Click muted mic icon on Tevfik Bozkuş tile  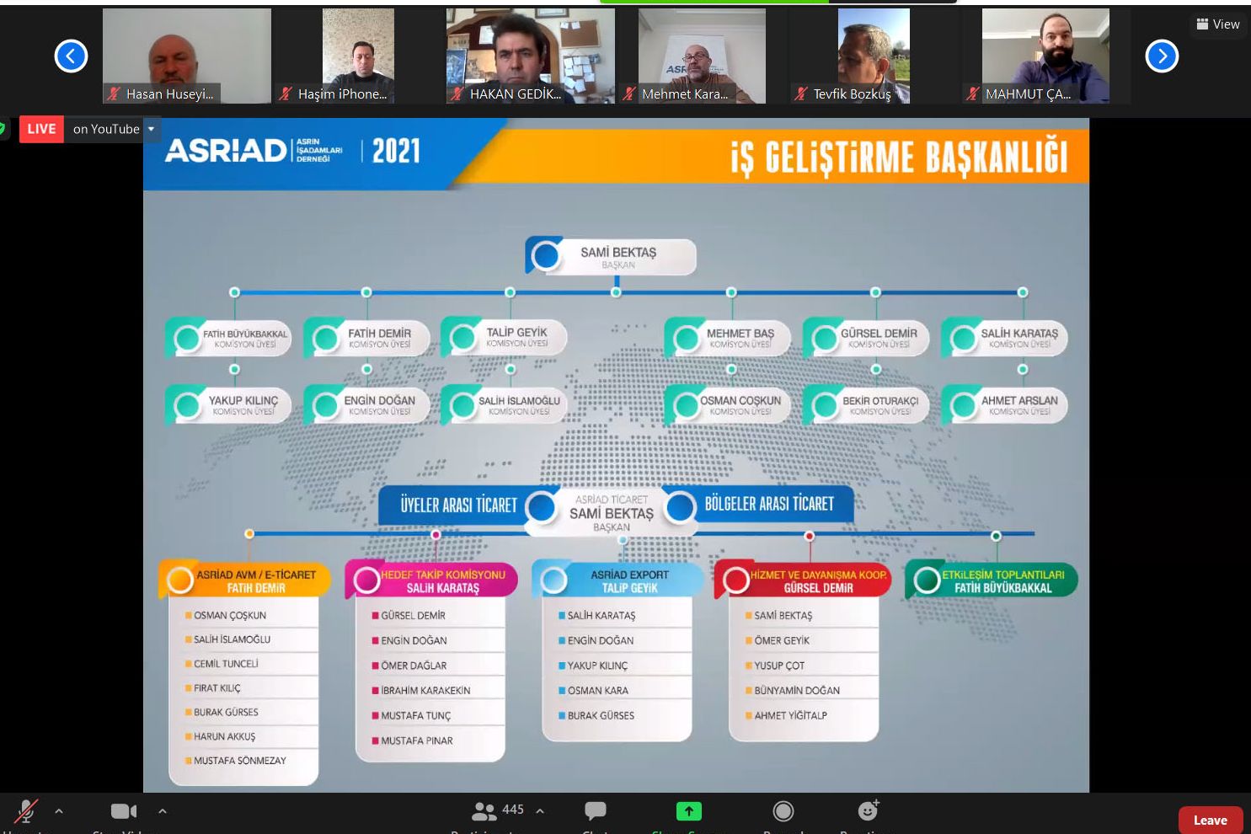801,94
